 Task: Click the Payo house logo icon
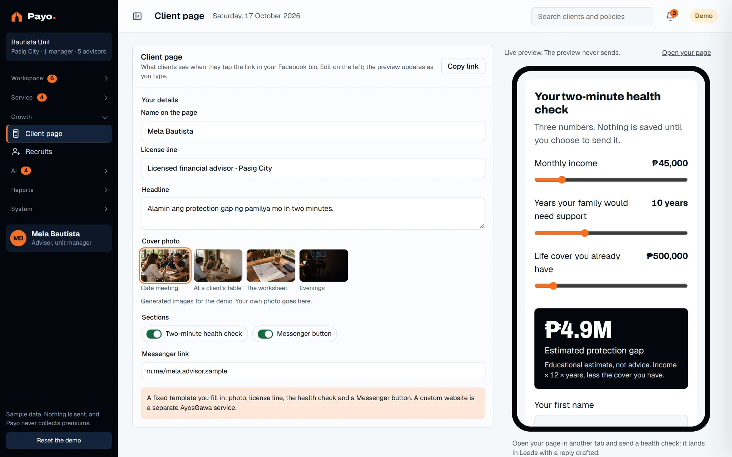pyautogui.click(x=16, y=16)
